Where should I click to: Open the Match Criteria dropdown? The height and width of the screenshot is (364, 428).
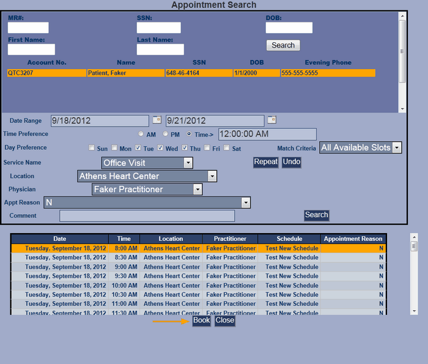[x=397, y=147]
